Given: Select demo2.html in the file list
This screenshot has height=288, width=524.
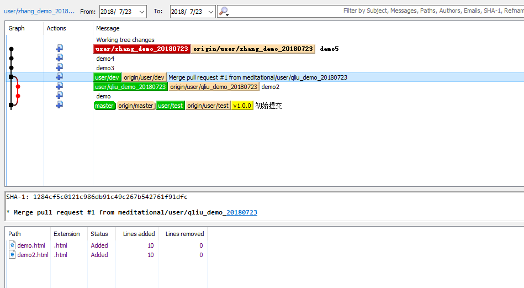Looking at the screenshot, I should pos(33,255).
